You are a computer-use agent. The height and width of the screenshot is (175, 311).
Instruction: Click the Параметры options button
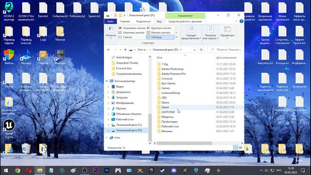tap(227, 33)
